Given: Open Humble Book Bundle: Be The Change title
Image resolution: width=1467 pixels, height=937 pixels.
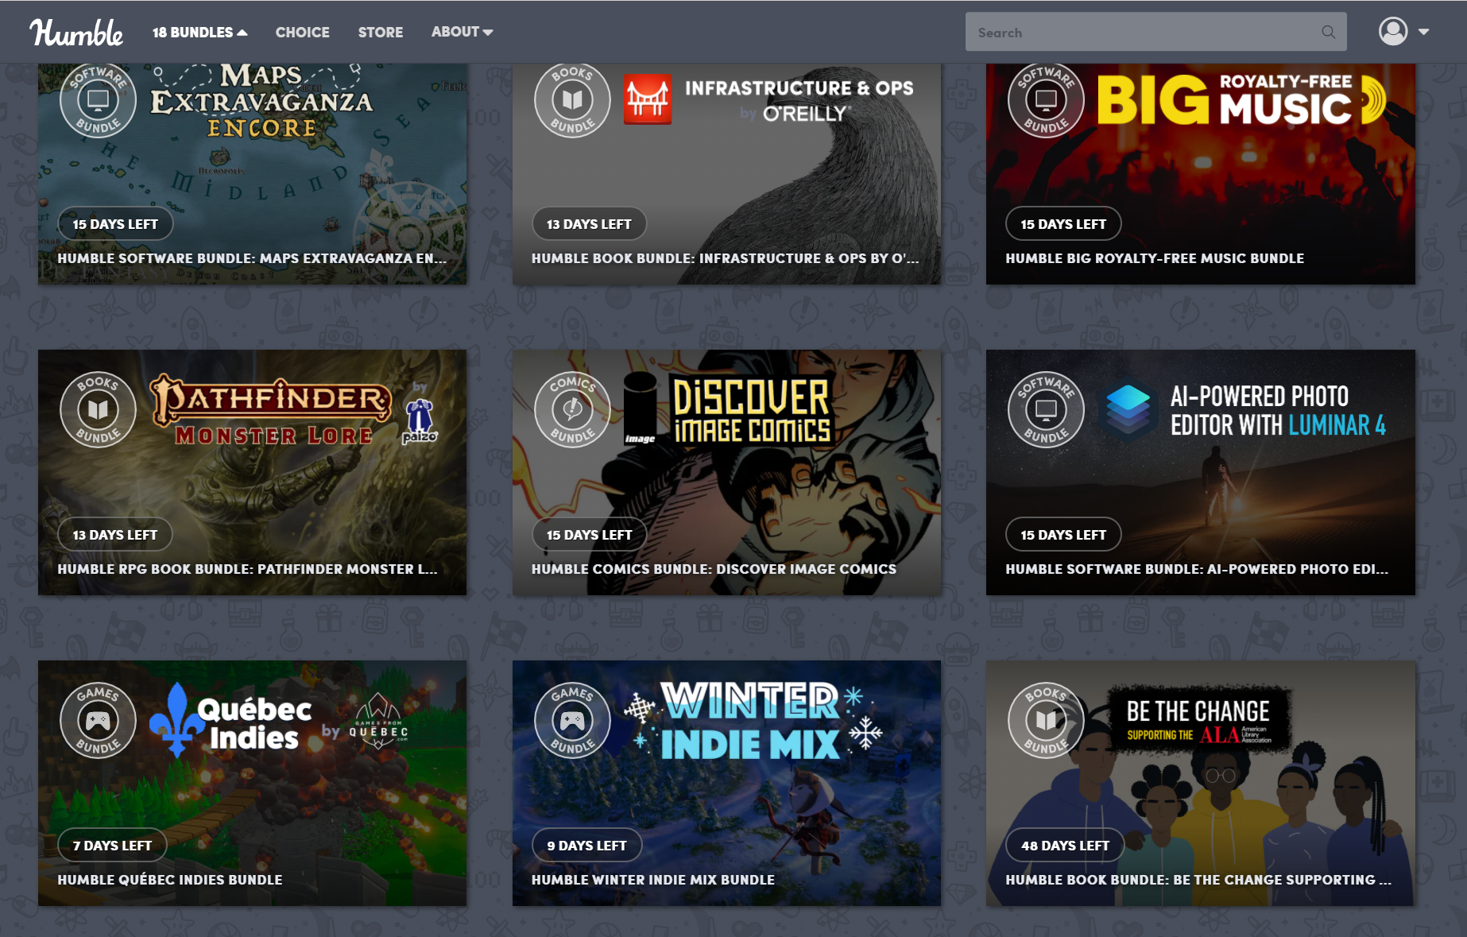Looking at the screenshot, I should (1198, 880).
